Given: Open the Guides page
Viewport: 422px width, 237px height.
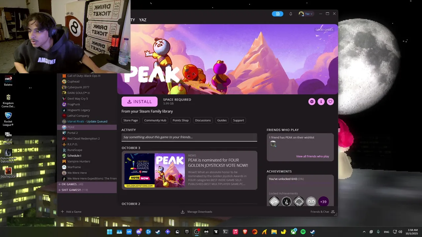Looking at the screenshot, I should tap(222, 120).
